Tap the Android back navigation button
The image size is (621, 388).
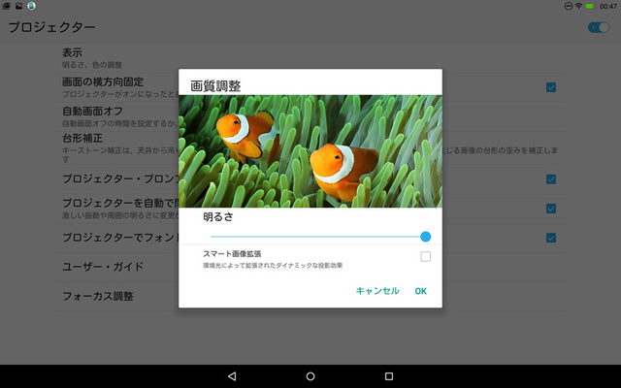point(232,376)
